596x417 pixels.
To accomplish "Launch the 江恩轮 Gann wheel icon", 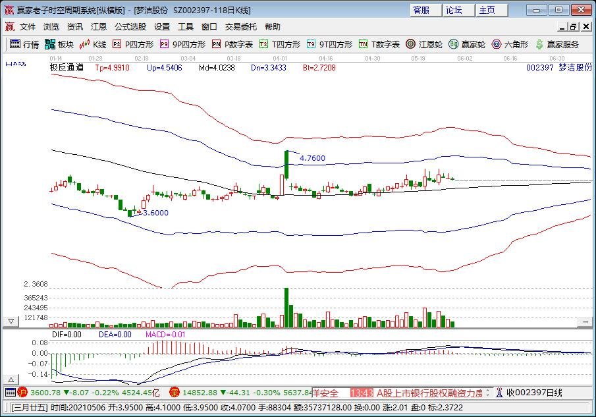I will coord(410,44).
